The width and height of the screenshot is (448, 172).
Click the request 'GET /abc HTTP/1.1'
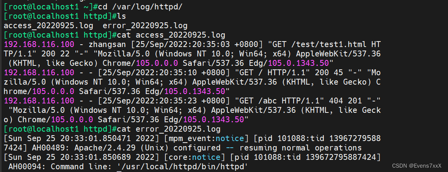[279, 101]
